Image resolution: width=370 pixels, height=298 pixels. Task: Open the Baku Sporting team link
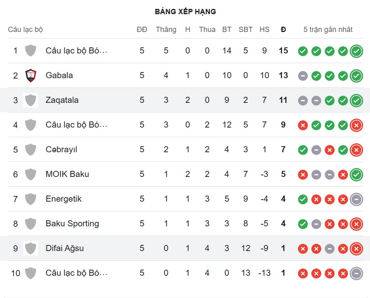coord(72,223)
